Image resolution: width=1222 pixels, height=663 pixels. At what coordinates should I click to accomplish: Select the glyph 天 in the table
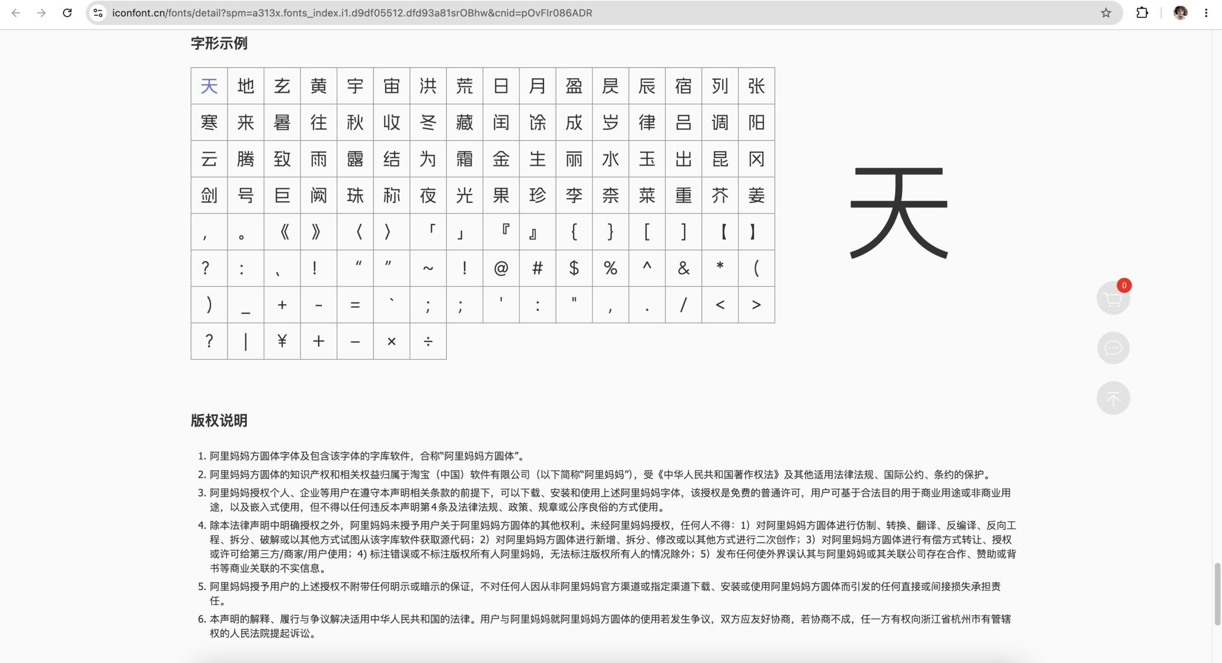coord(209,86)
